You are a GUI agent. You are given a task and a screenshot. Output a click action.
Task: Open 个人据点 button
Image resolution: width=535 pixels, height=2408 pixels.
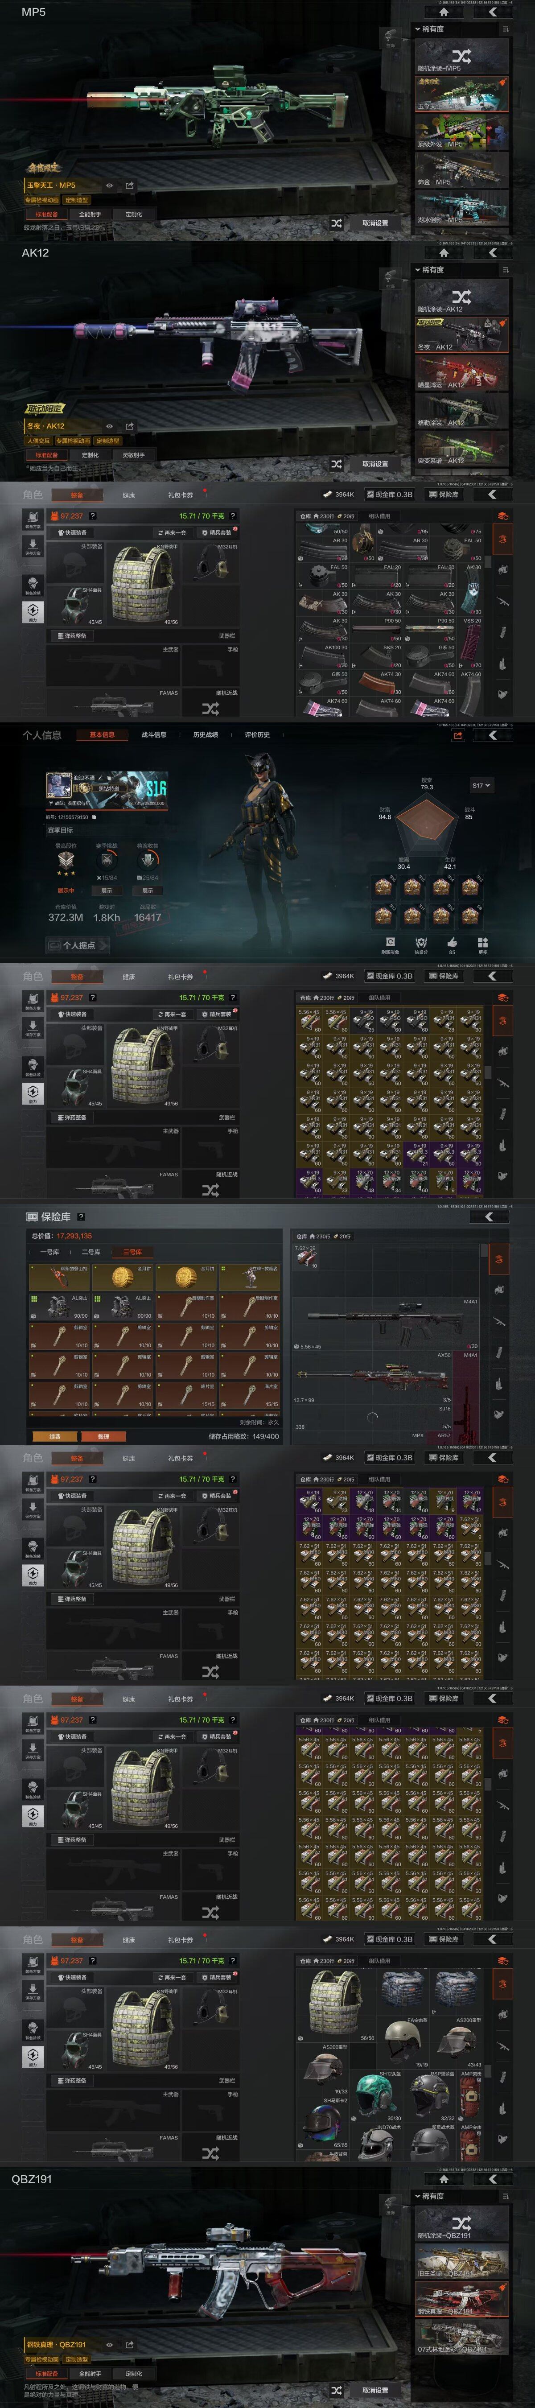(x=77, y=945)
